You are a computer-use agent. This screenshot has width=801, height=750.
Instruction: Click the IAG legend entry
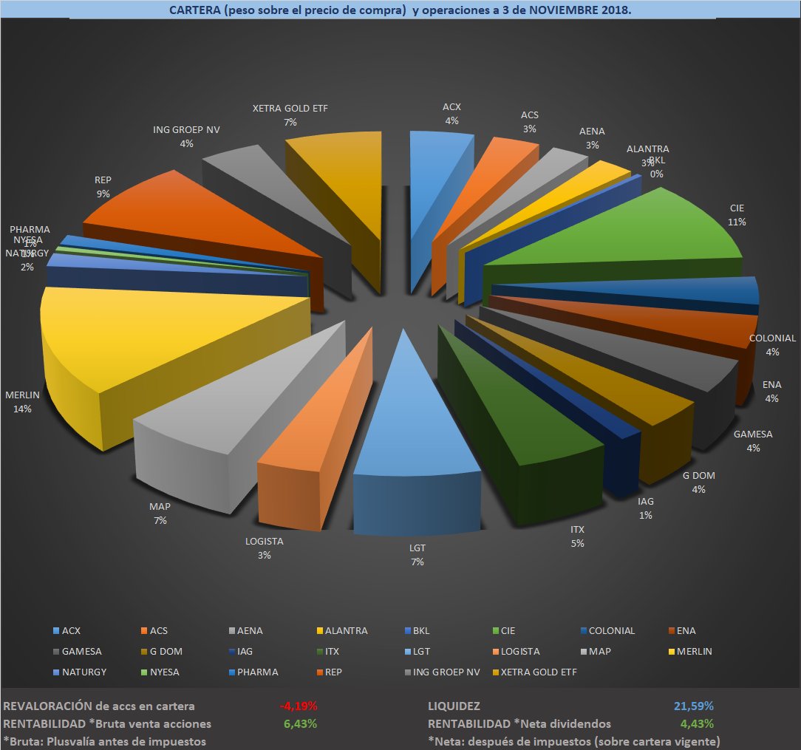(241, 652)
